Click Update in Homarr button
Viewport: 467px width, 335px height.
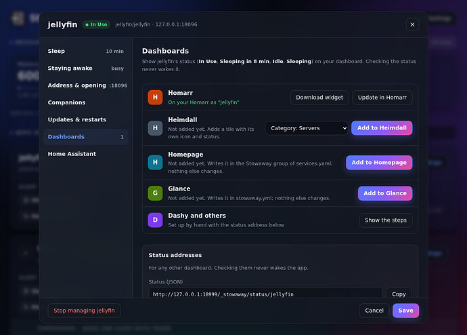point(382,98)
